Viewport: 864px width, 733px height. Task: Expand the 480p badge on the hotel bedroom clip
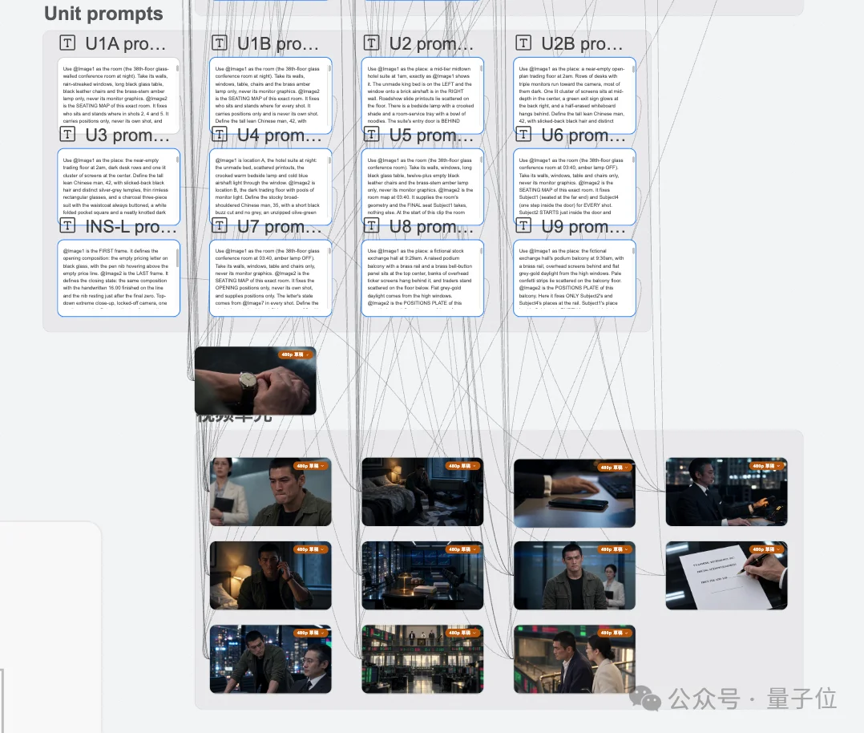(x=463, y=466)
